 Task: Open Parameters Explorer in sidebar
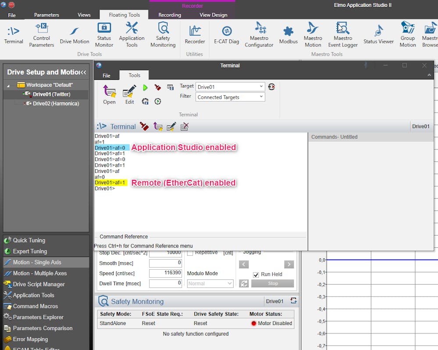click(x=46, y=317)
